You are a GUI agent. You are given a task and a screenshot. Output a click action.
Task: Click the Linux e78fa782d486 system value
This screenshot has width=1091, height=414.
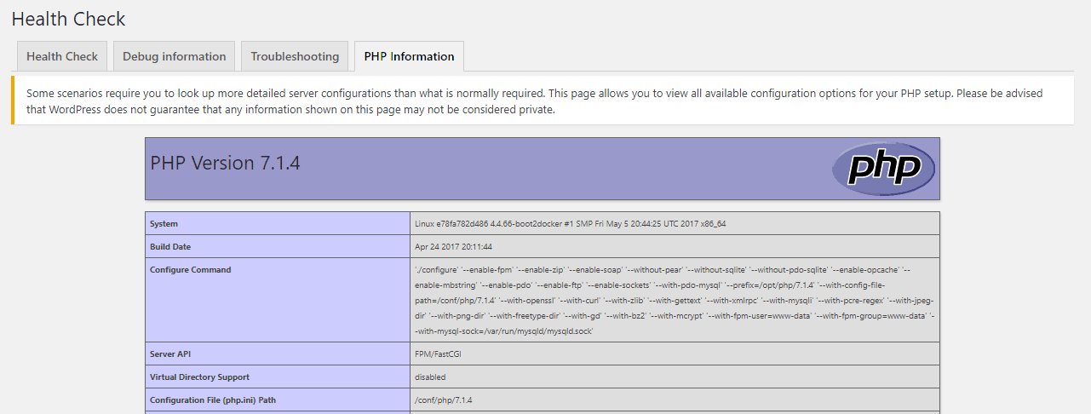pos(570,224)
